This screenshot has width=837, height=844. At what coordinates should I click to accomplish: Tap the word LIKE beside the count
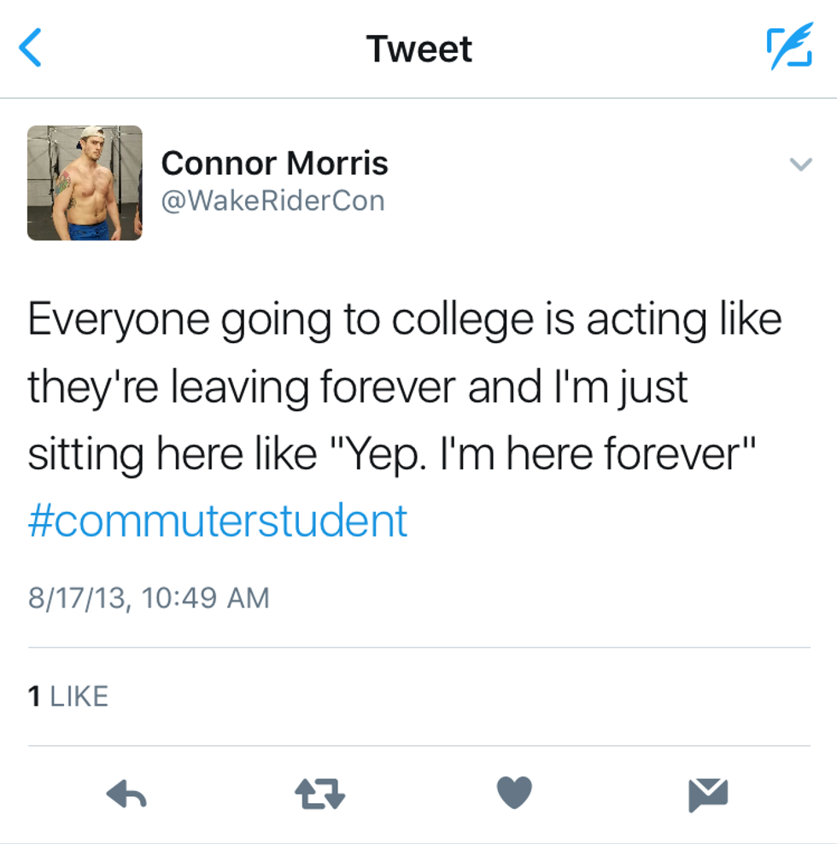(79, 696)
